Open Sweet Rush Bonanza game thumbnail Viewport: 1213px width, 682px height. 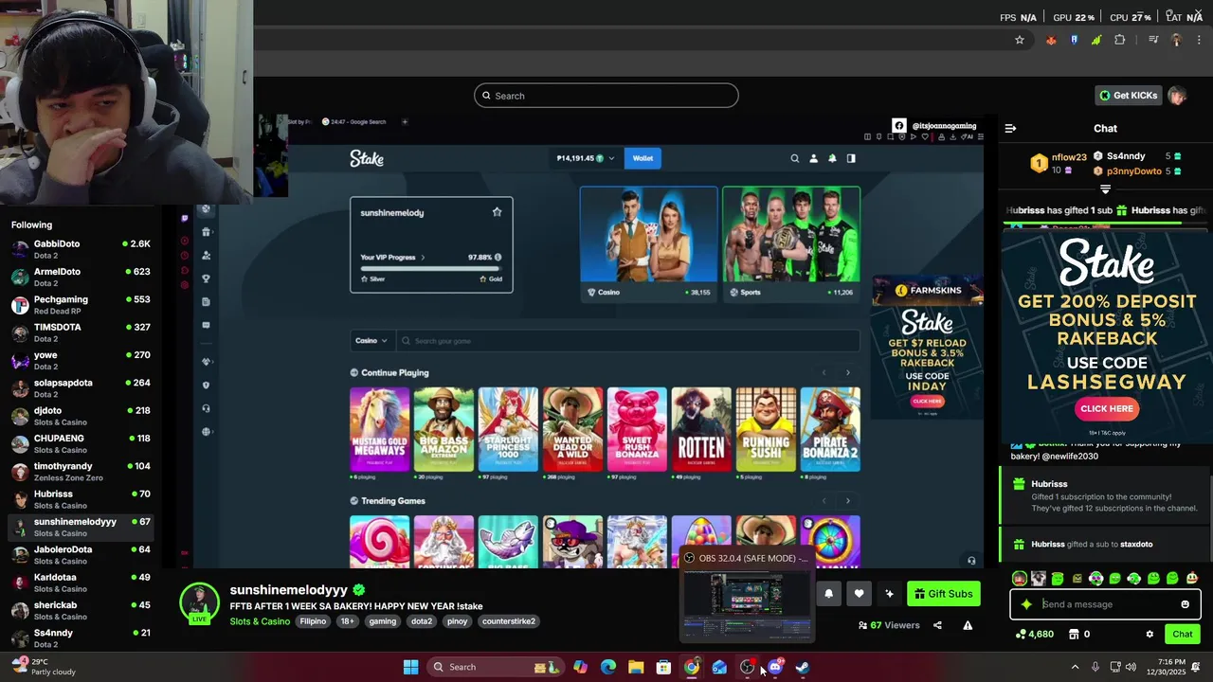(637, 429)
